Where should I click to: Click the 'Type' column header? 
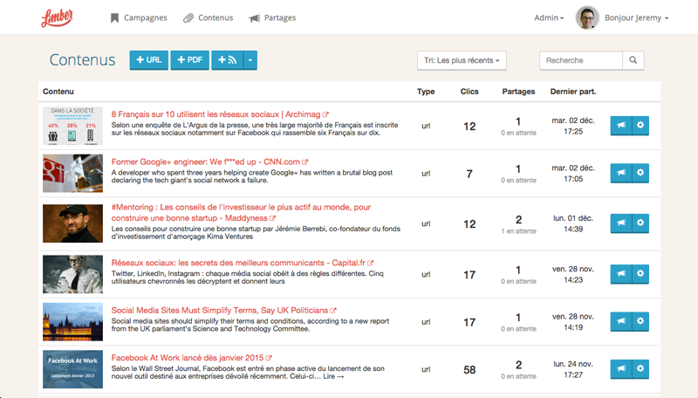pos(426,92)
